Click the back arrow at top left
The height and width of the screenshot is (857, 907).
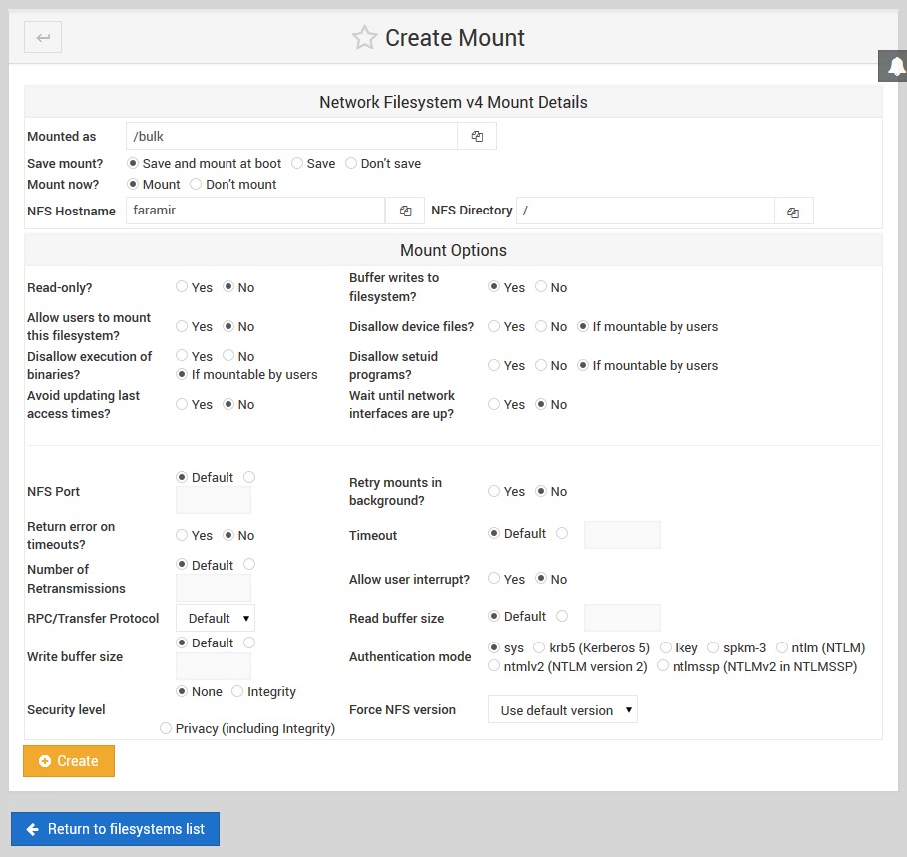[x=40, y=37]
